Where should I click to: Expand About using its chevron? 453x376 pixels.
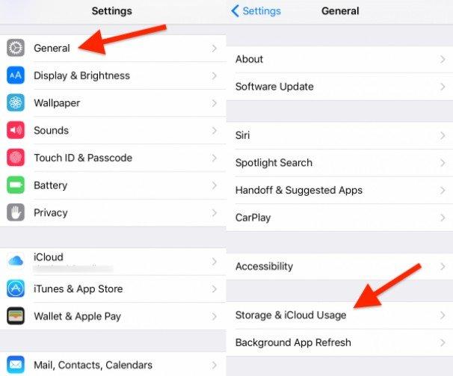[443, 59]
